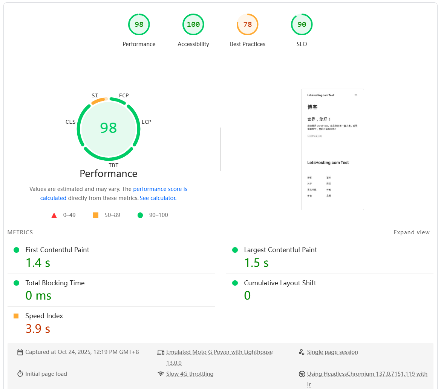This screenshot has width=441, height=389.
Task: Click the 'Slow 4G throttling' text
Action: [x=190, y=374]
